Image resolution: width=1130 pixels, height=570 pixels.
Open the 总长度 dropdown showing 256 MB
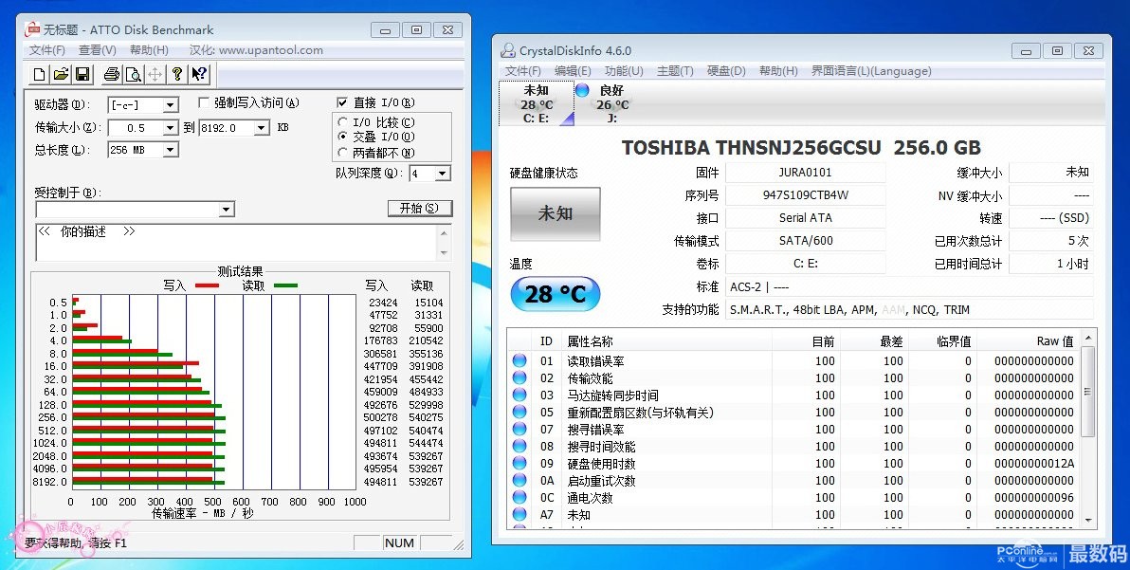[170, 150]
